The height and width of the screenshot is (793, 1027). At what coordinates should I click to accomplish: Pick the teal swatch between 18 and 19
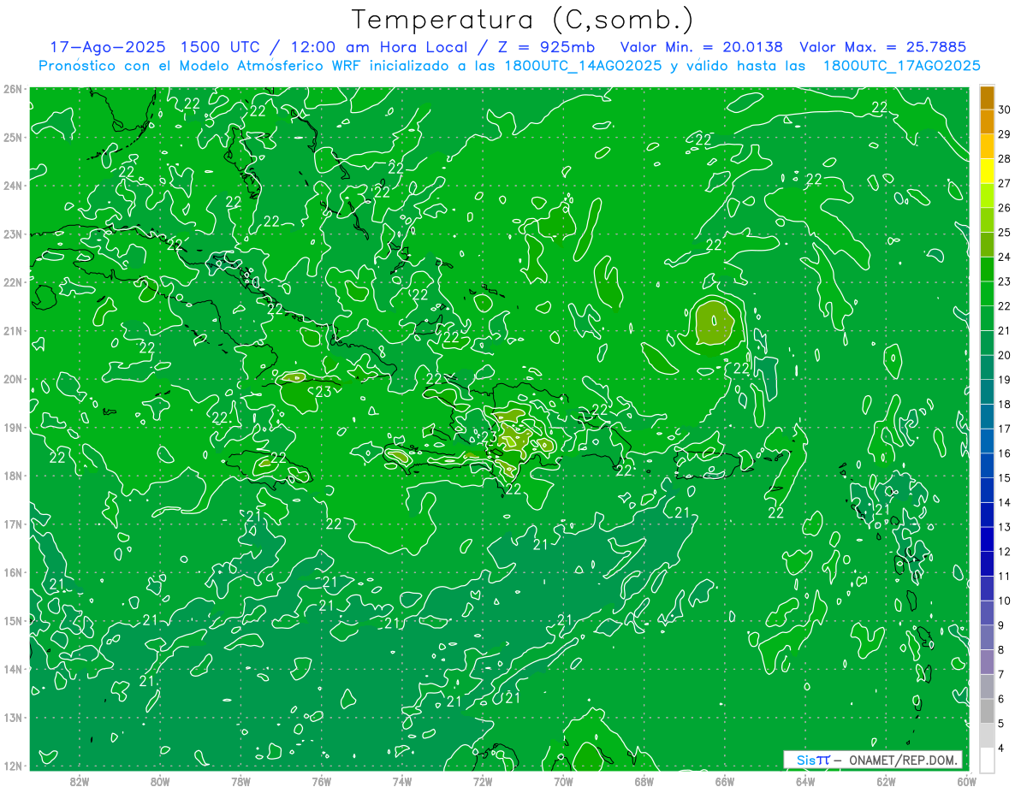tap(987, 392)
